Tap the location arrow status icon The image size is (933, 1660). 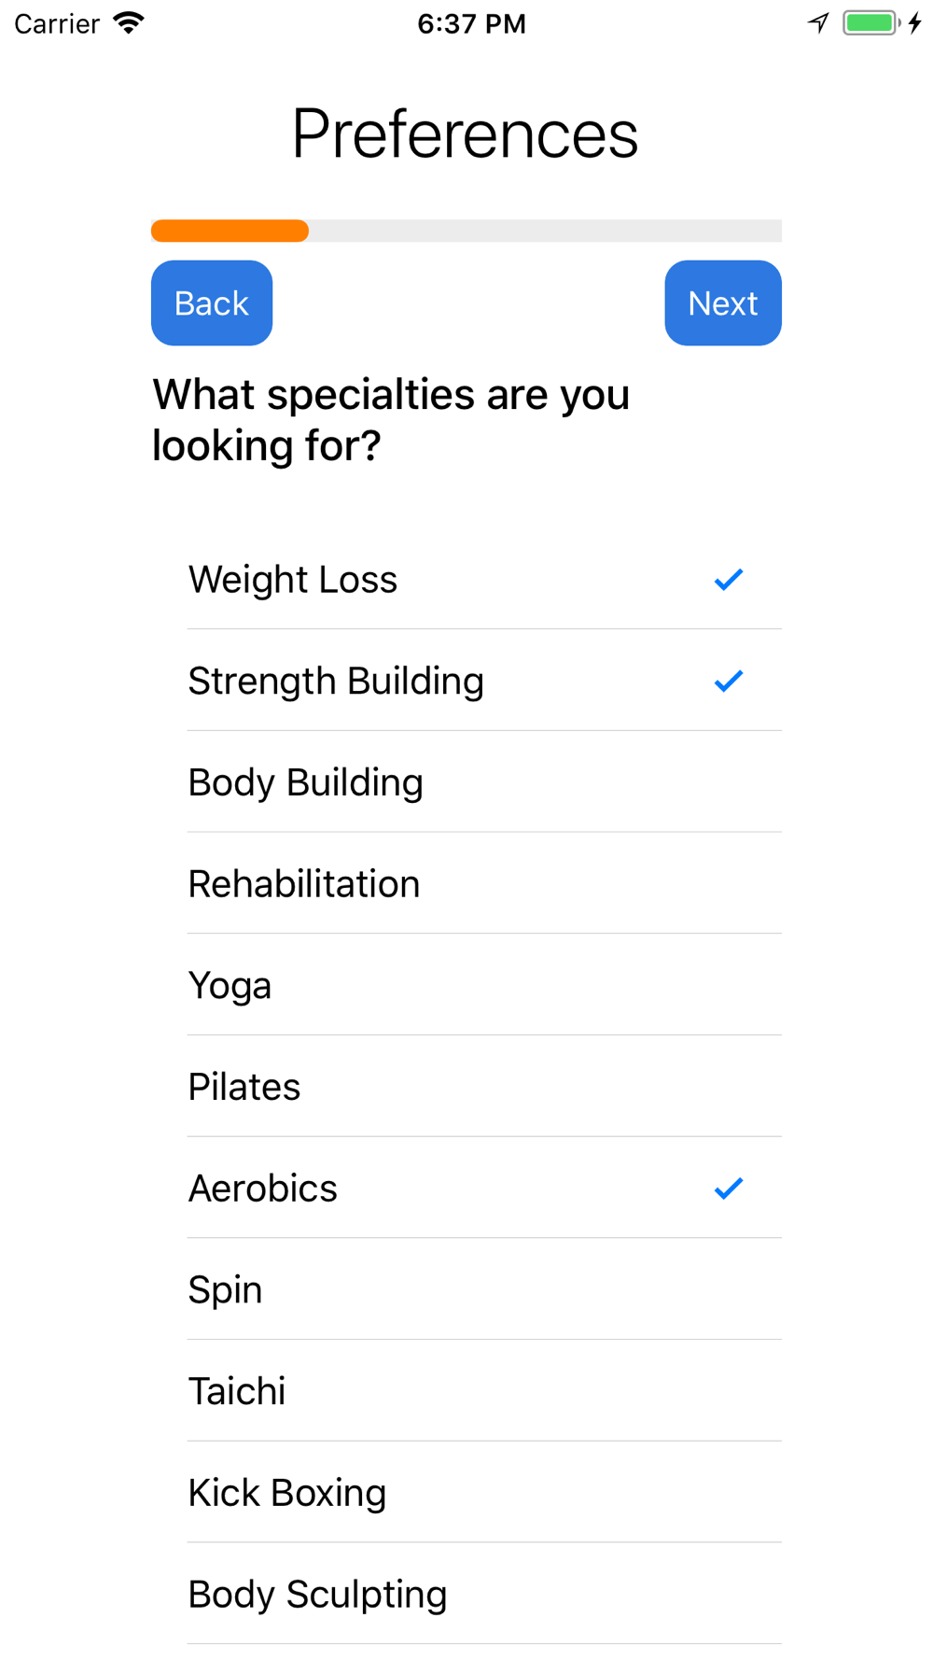(818, 22)
